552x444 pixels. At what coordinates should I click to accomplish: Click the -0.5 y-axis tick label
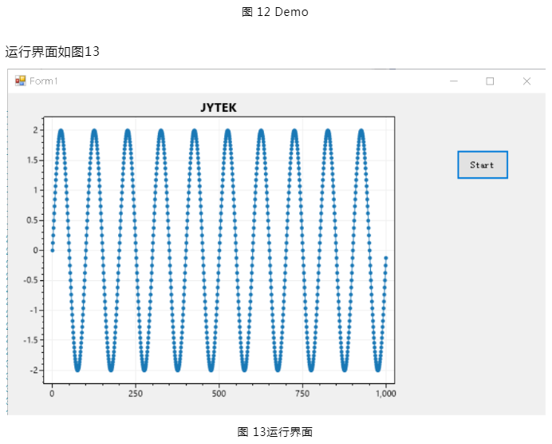coord(31,280)
